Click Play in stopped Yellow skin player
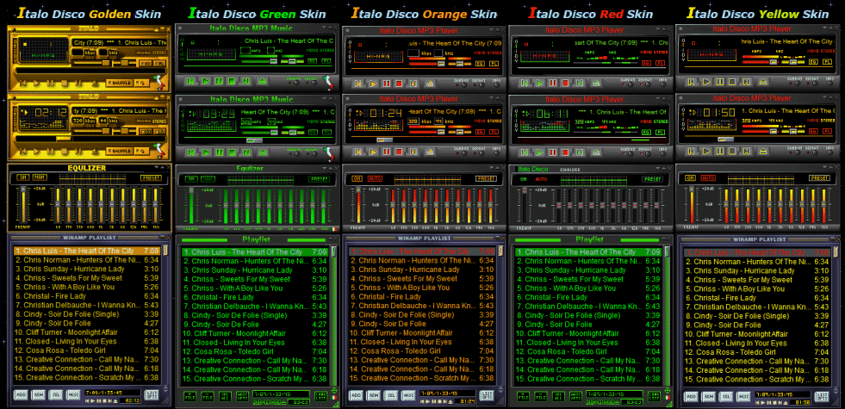The height and width of the screenshot is (409, 845). 706,82
